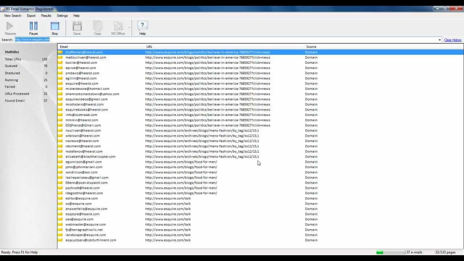
Task: Pause the running extraction
Action: (33, 28)
